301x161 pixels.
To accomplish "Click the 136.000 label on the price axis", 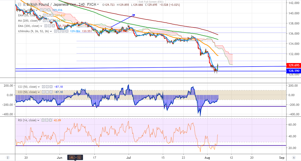I will pos(294,34).
